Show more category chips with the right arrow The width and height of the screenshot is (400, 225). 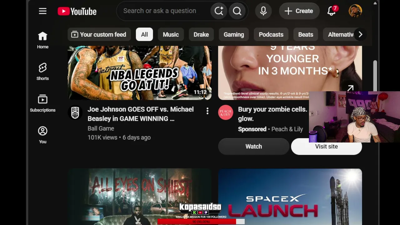(360, 35)
